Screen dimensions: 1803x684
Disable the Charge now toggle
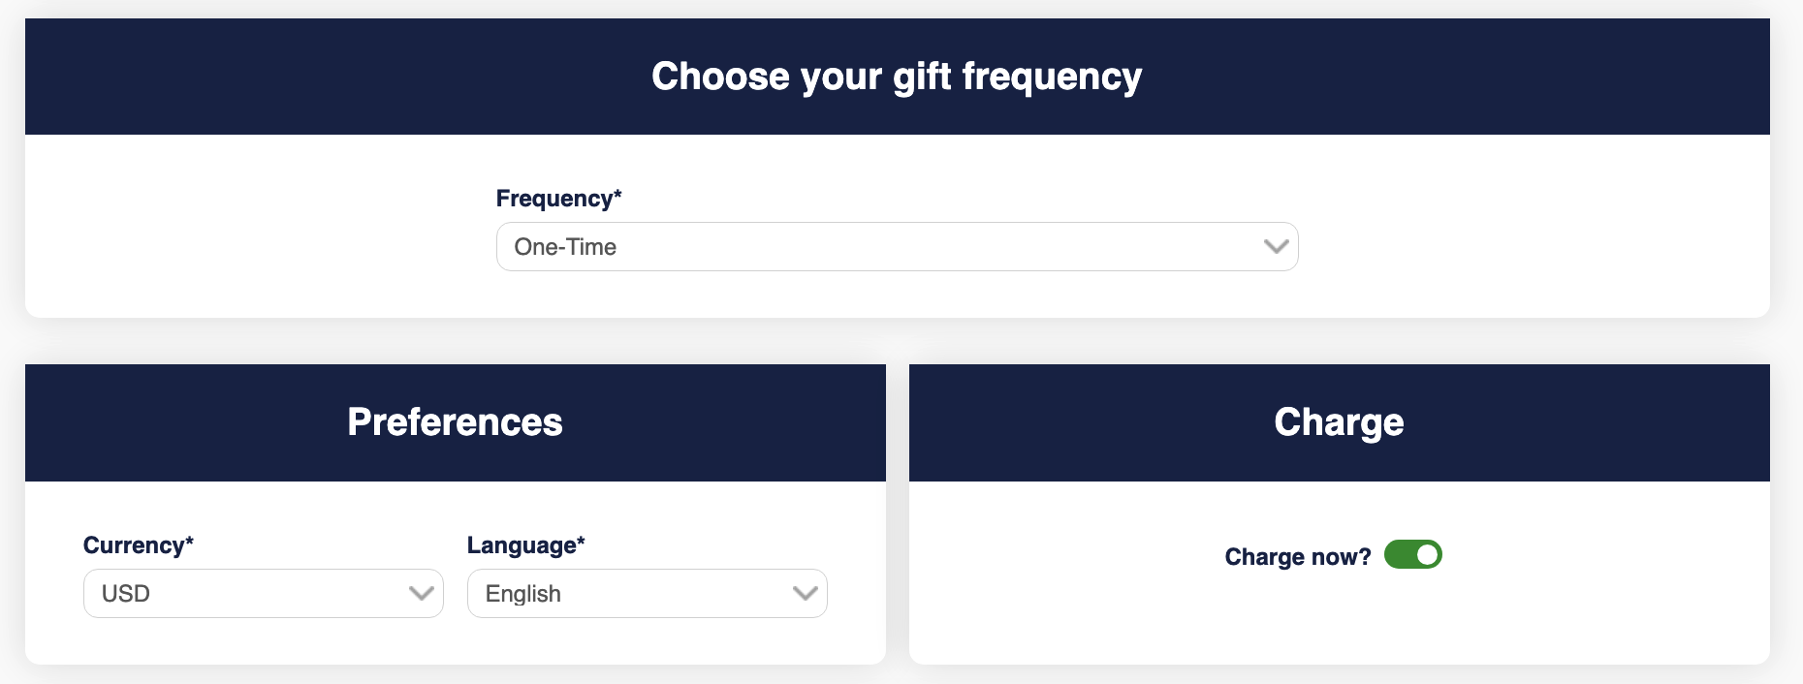(1412, 555)
